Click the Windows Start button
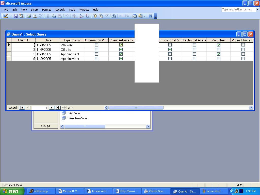260x195 pixels. click(12, 191)
